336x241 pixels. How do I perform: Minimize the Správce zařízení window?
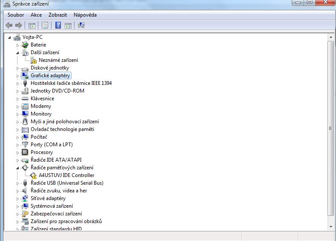coord(298,3)
